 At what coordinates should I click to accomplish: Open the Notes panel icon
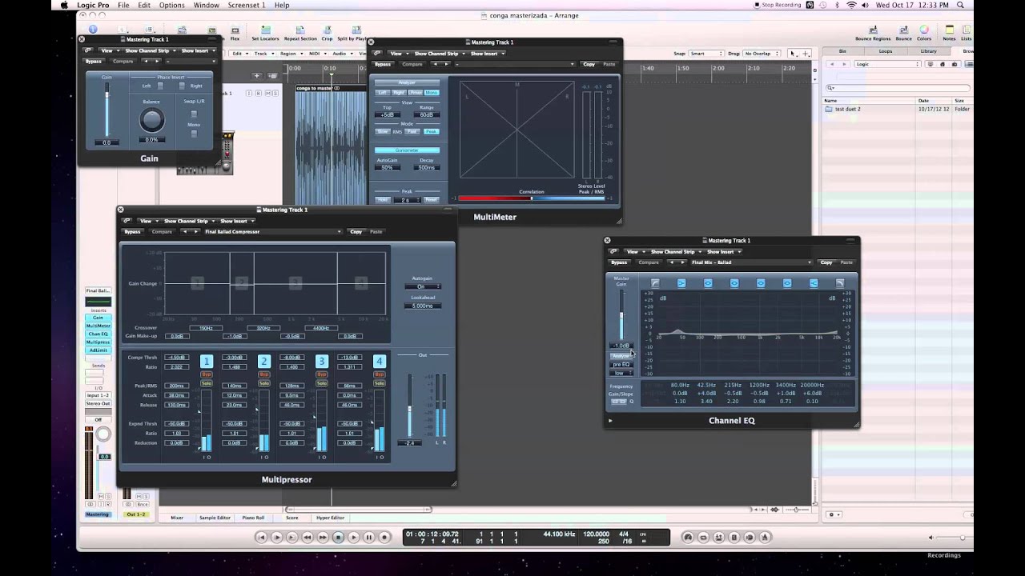(949, 30)
